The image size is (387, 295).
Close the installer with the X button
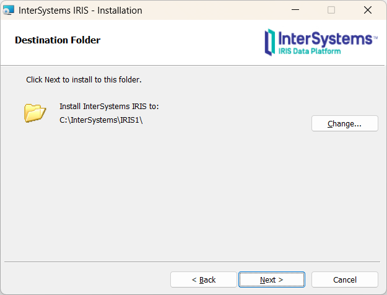[x=367, y=10]
